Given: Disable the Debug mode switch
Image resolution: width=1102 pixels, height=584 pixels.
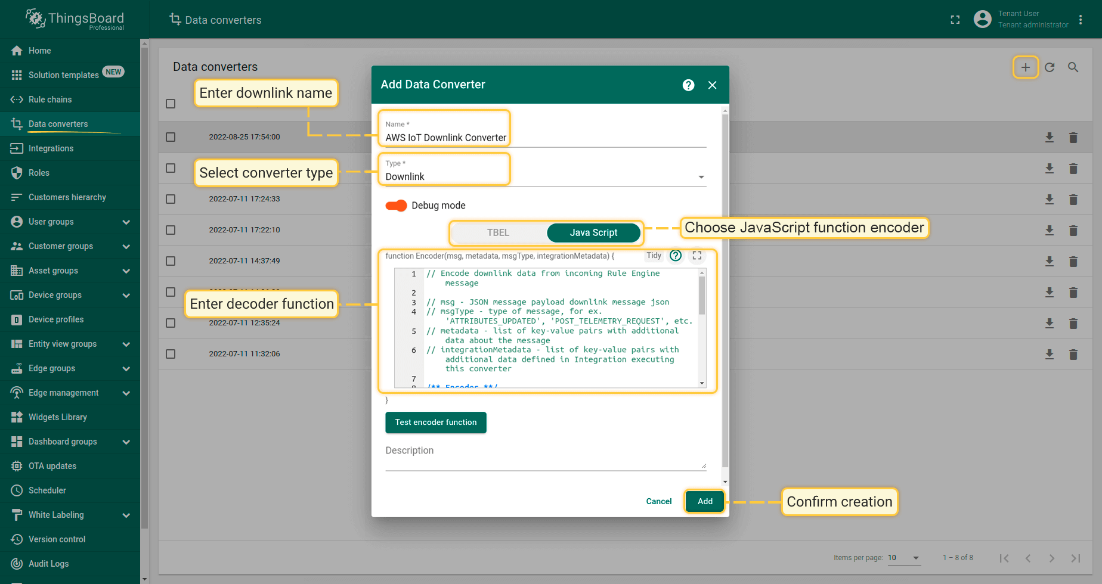Looking at the screenshot, I should pyautogui.click(x=396, y=206).
